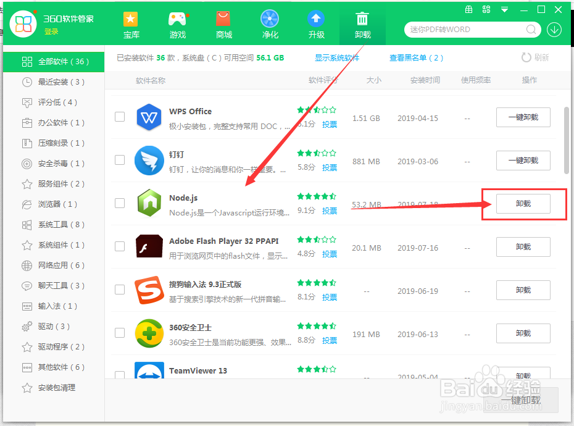Tick the 360安全卫士 checkbox
574x426 pixels.
120,333
